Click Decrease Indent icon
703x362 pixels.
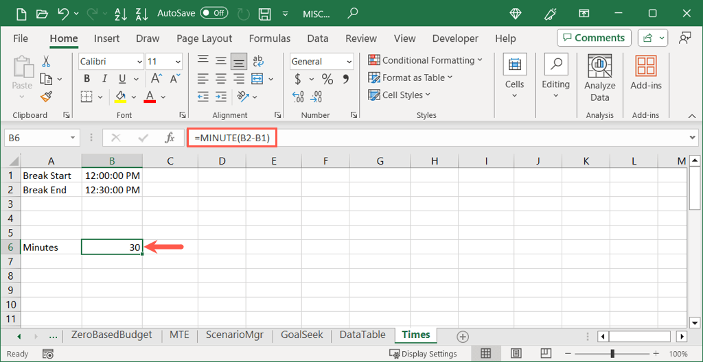203,96
